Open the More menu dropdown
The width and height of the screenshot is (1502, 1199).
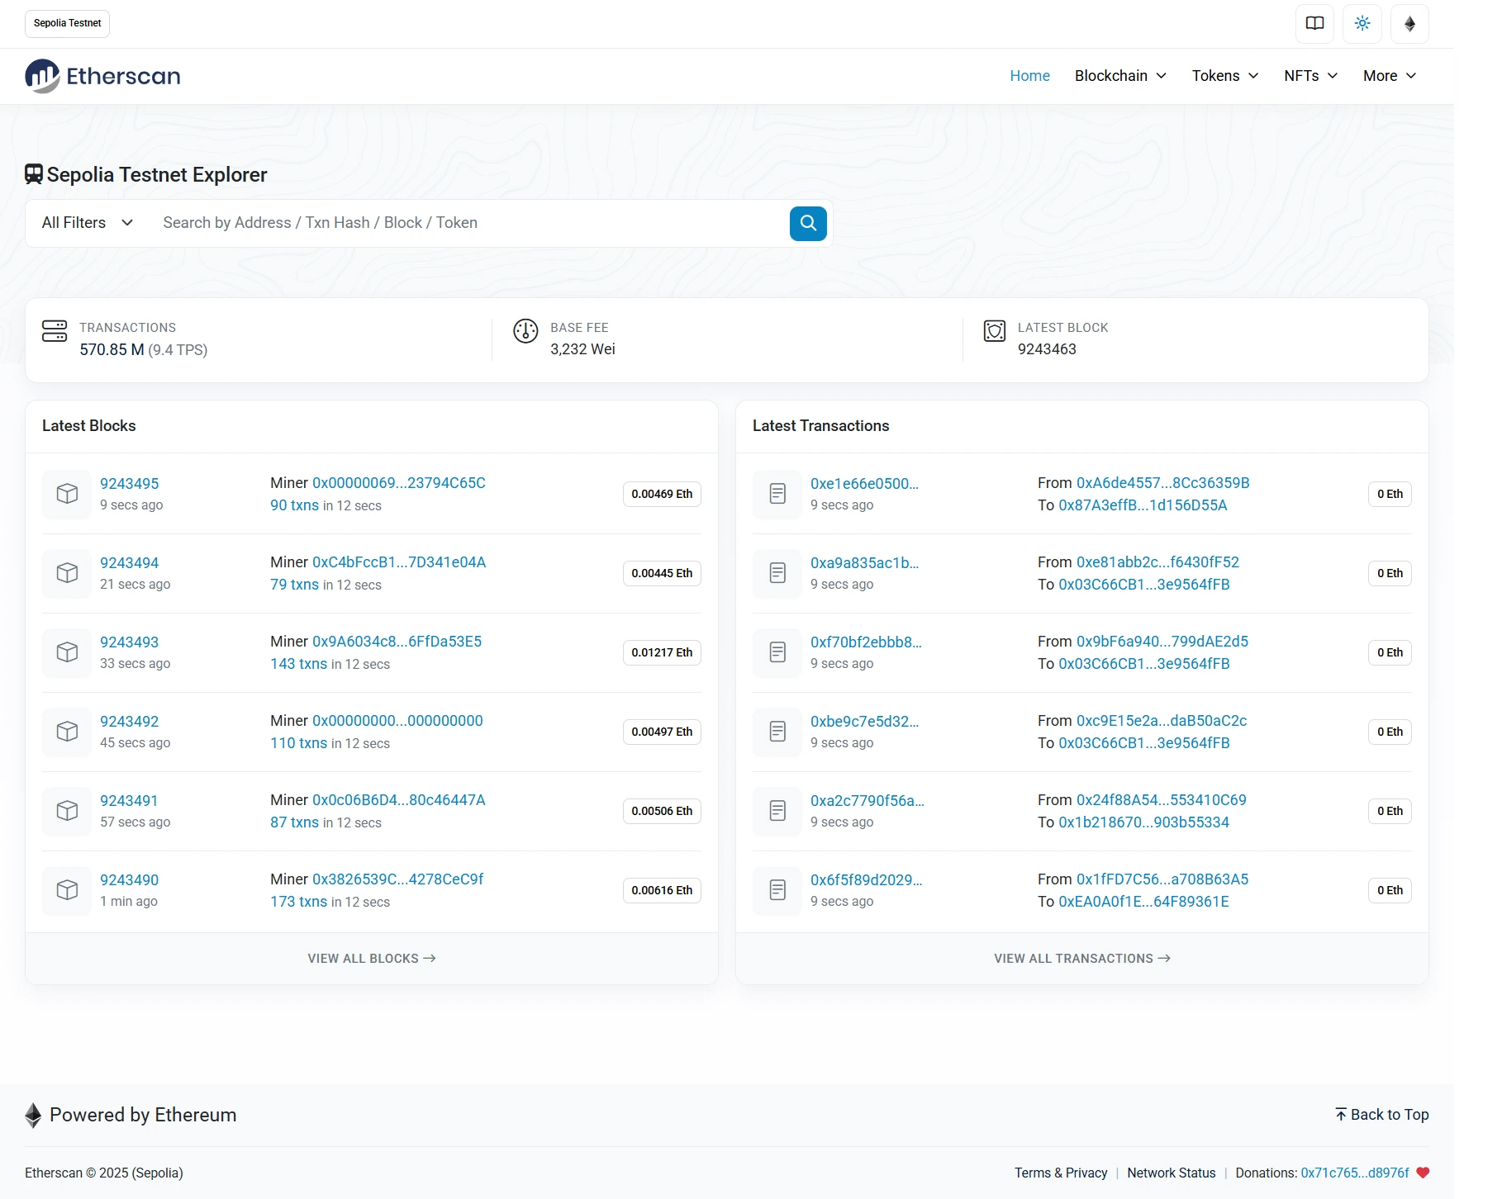(1390, 76)
